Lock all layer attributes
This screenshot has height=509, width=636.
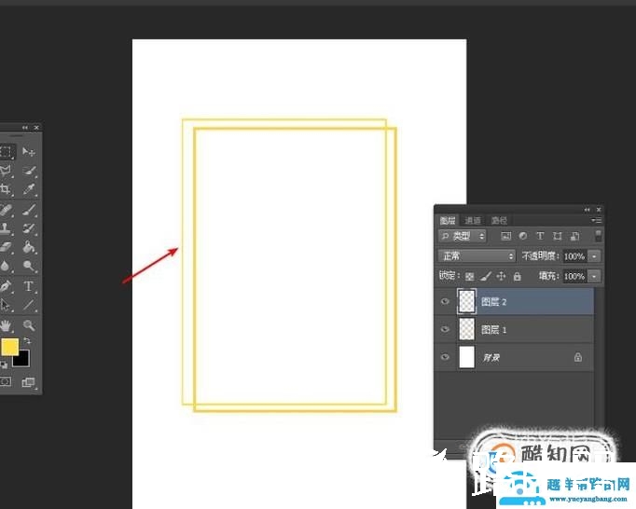pyautogui.click(x=518, y=277)
